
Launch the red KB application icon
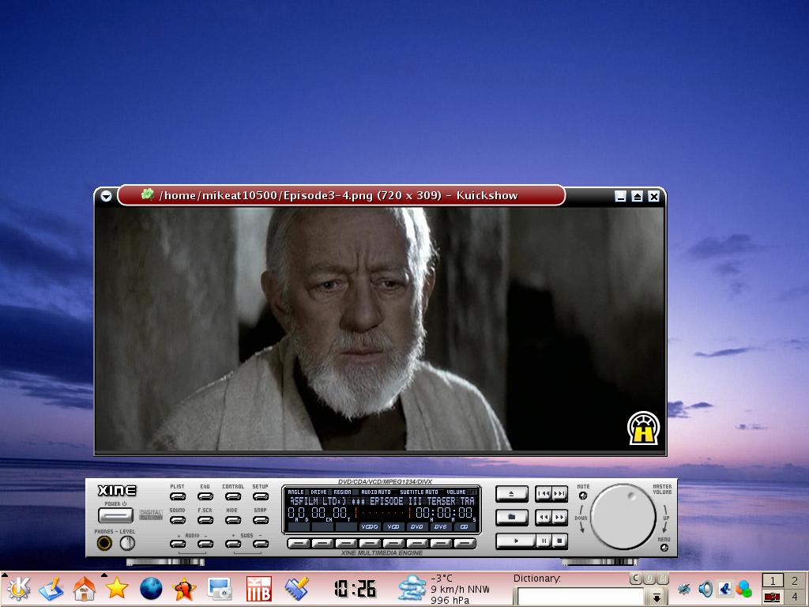coord(259,589)
